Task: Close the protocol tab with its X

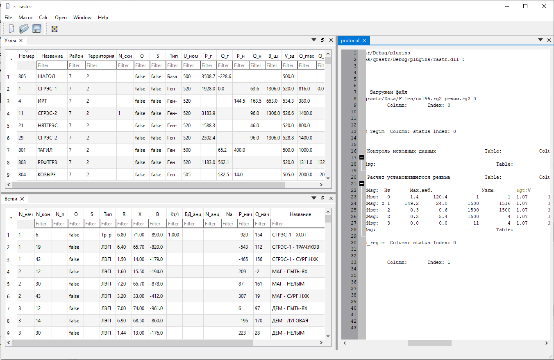Action: [364, 40]
